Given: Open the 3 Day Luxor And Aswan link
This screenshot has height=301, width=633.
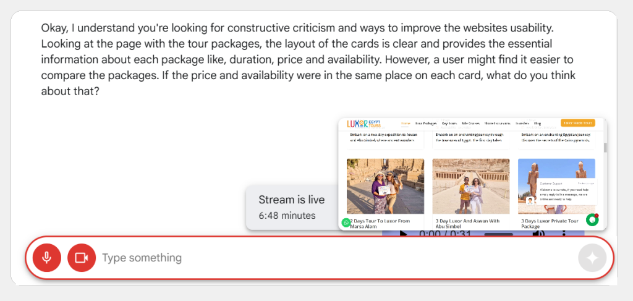Looking at the screenshot, I should click(x=466, y=223).
